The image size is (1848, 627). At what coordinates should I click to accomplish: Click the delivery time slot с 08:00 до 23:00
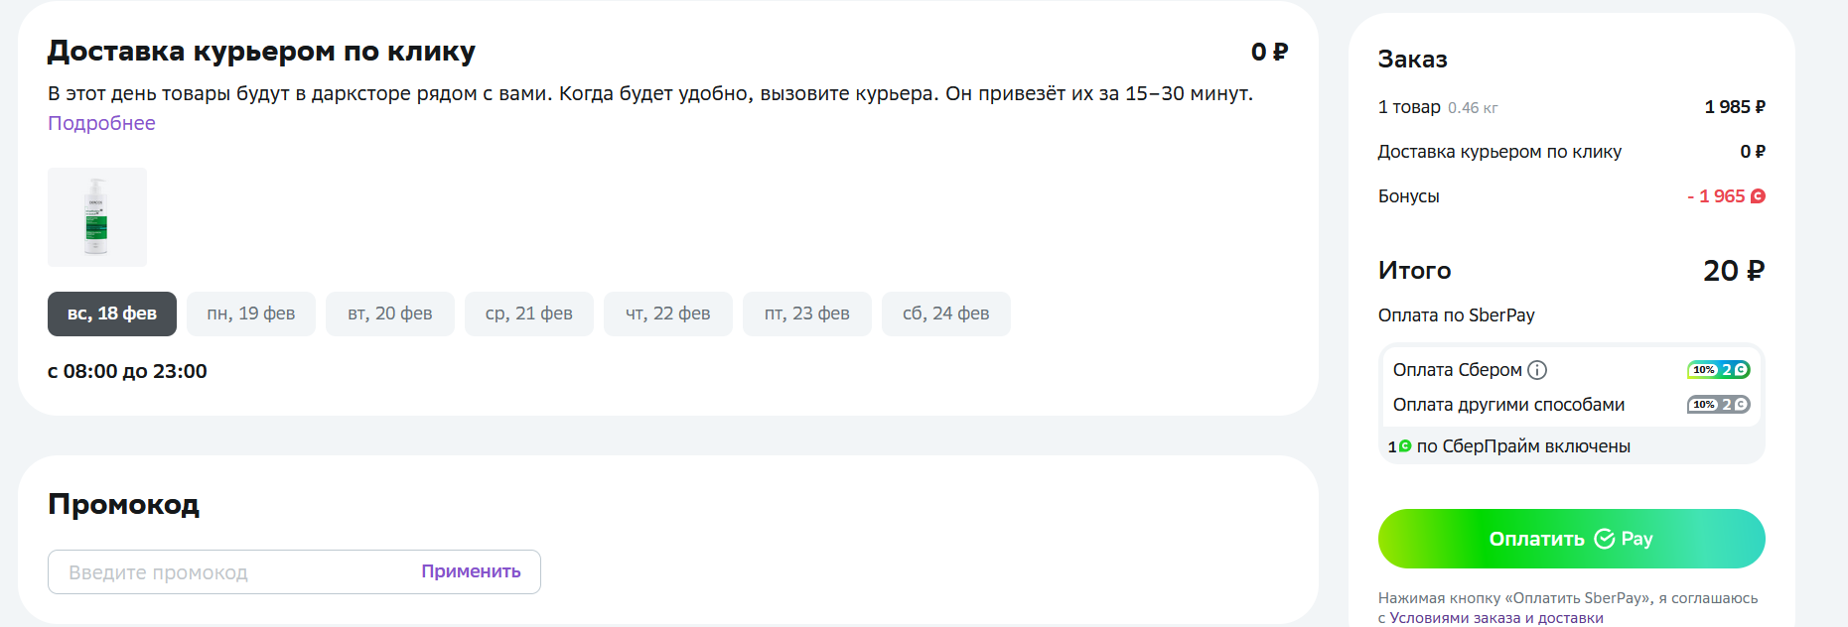click(x=127, y=371)
